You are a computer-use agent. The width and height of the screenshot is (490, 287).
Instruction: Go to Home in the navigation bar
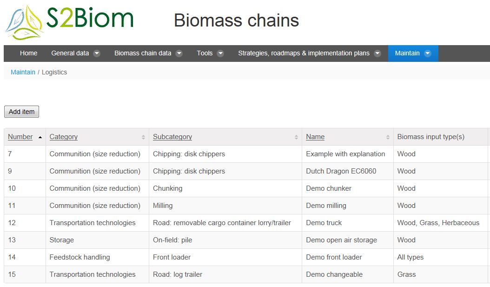click(x=28, y=53)
